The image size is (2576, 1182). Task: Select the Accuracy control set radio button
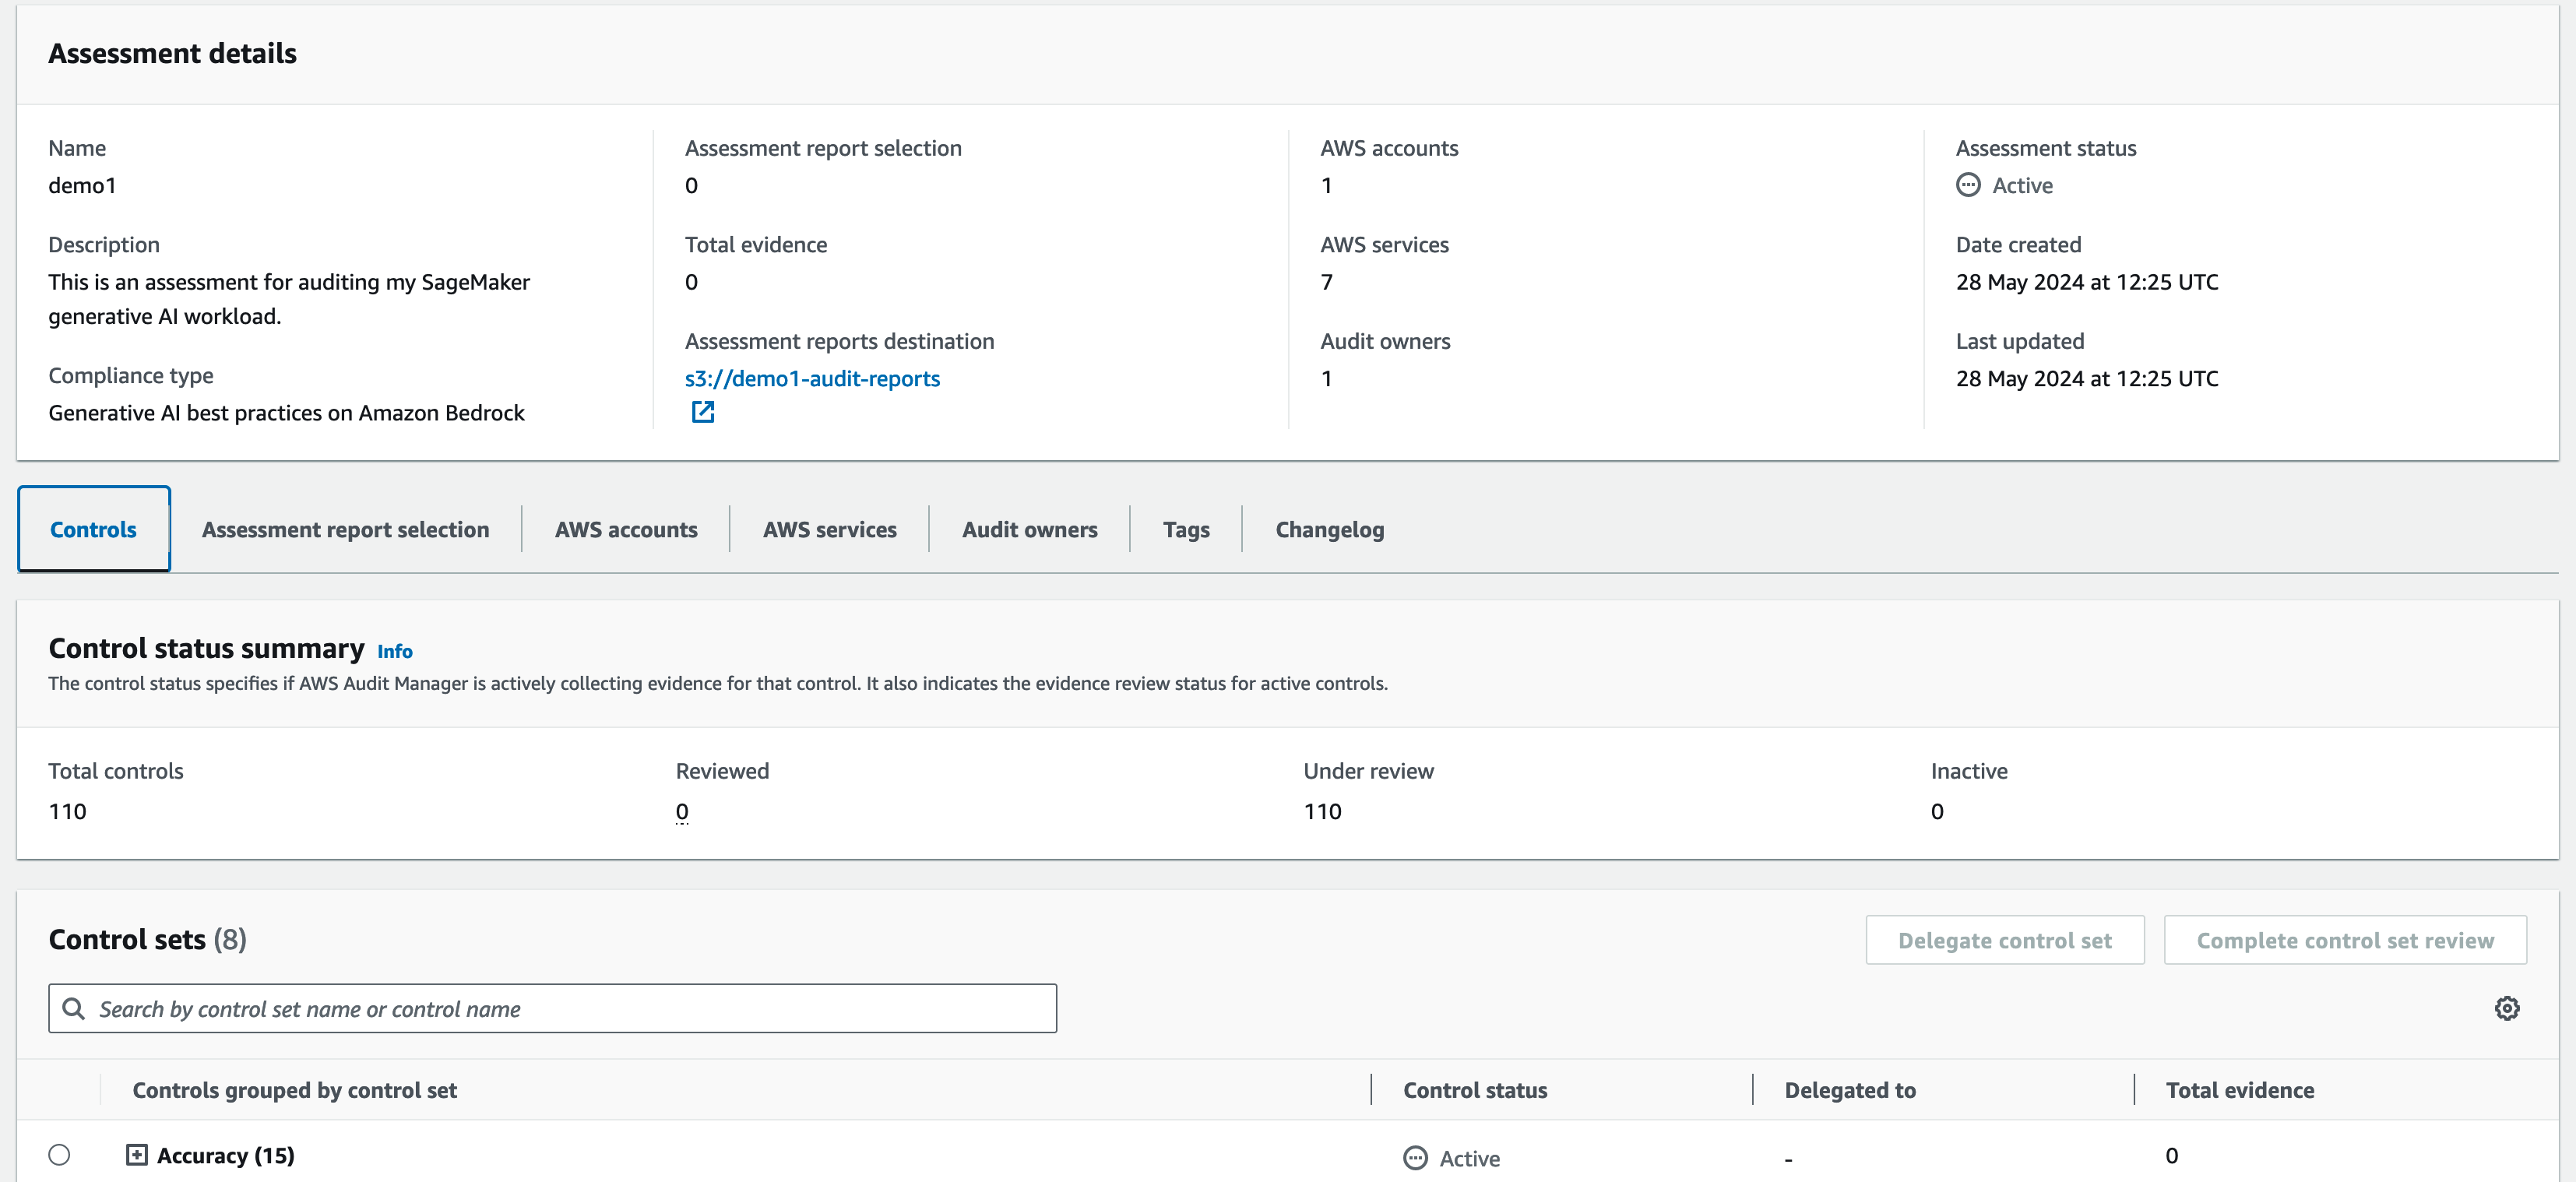tap(60, 1155)
